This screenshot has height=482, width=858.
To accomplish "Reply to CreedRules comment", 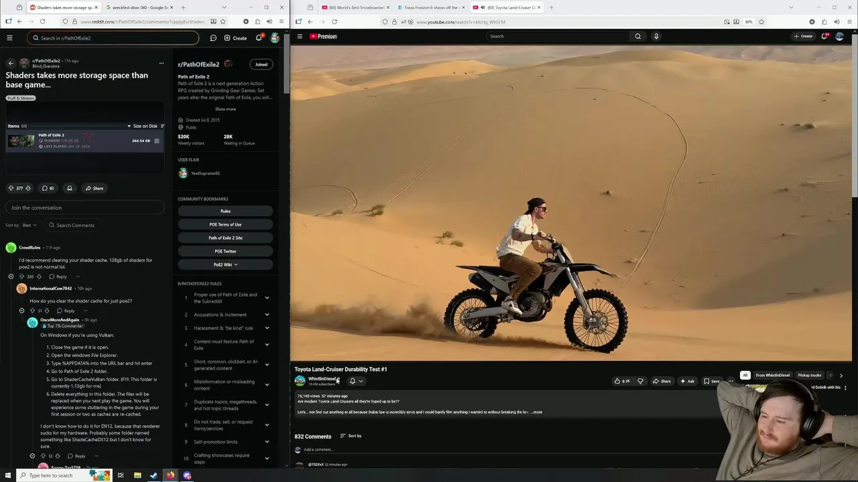I will point(58,276).
